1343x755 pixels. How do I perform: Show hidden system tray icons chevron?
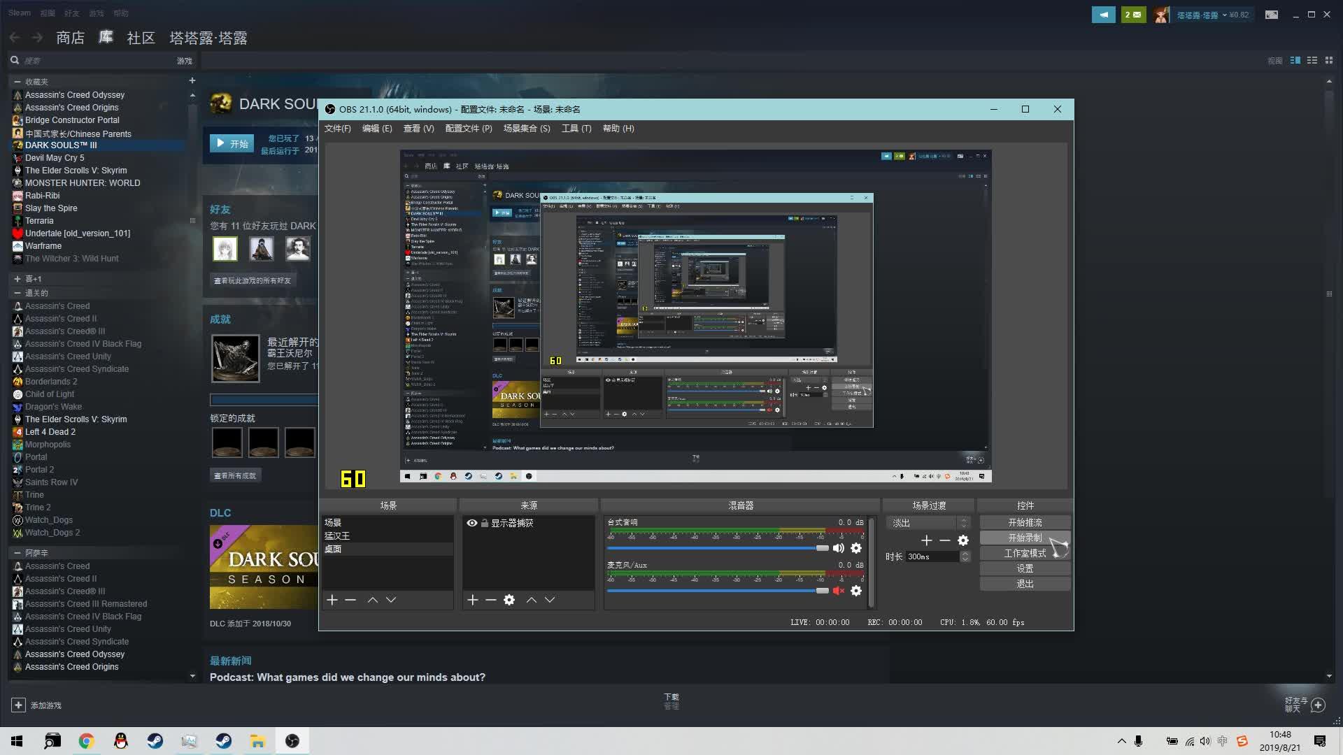click(1122, 741)
